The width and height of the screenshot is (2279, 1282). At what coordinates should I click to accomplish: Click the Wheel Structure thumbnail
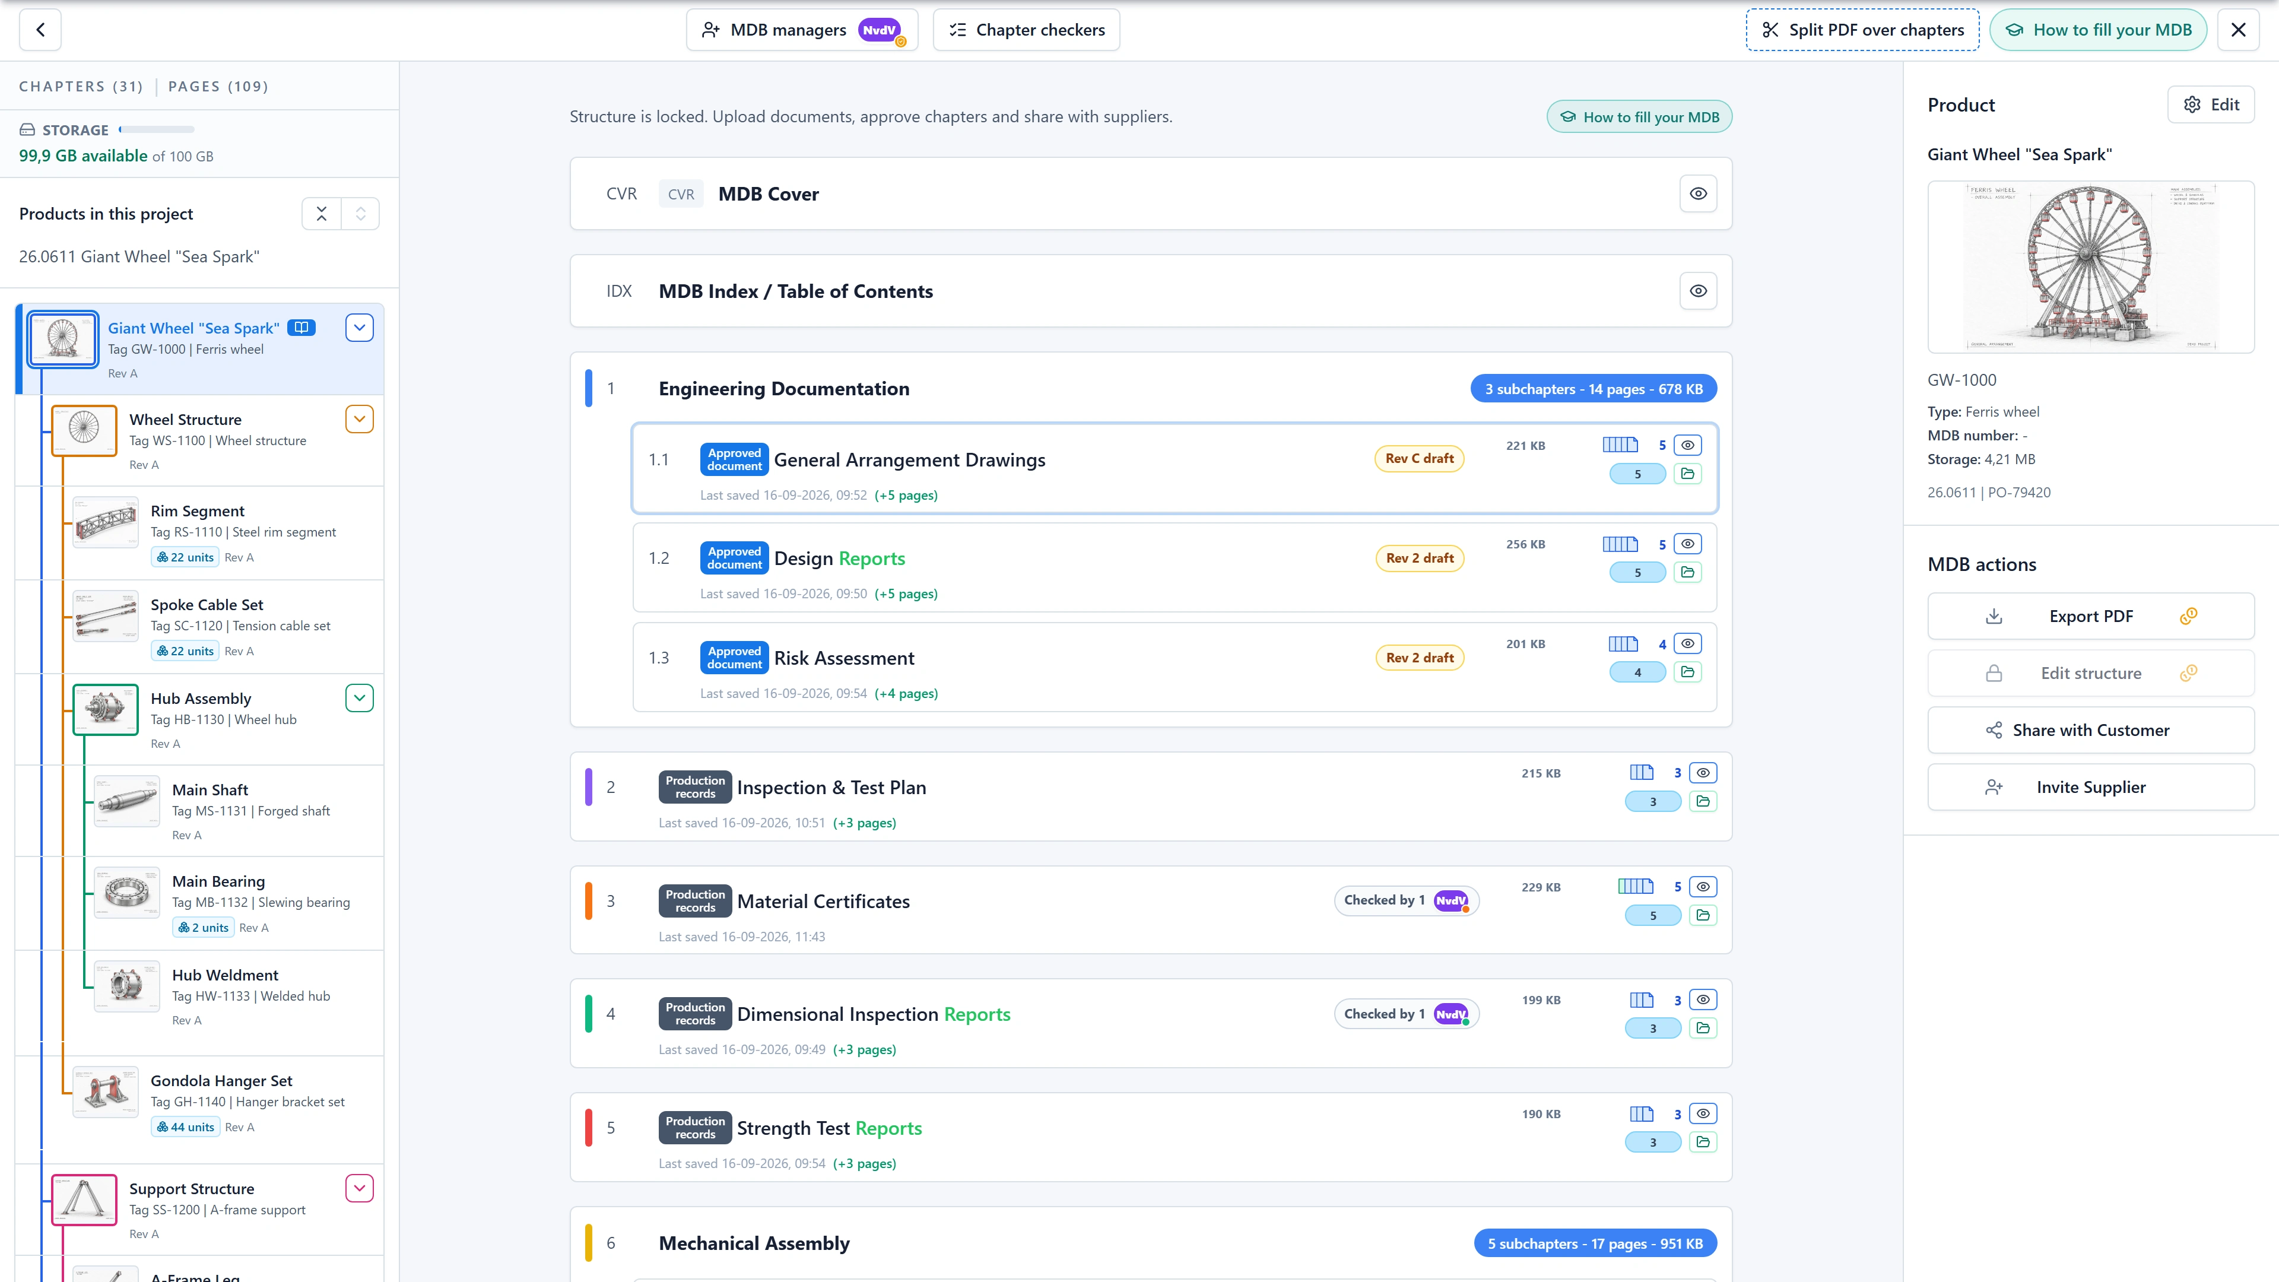84,431
